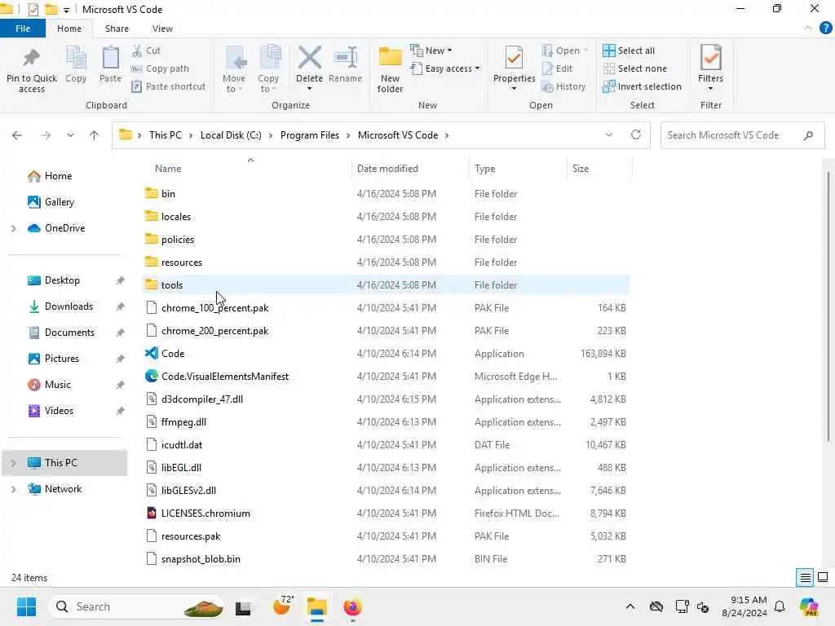
Task: Click Select none
Action: [634, 68]
